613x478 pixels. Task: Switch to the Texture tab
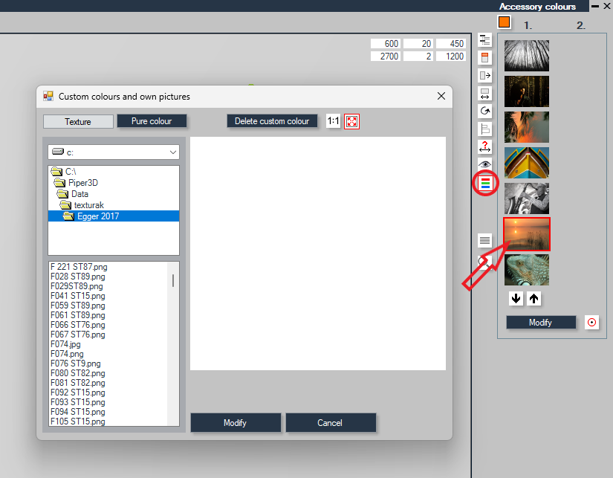point(78,122)
